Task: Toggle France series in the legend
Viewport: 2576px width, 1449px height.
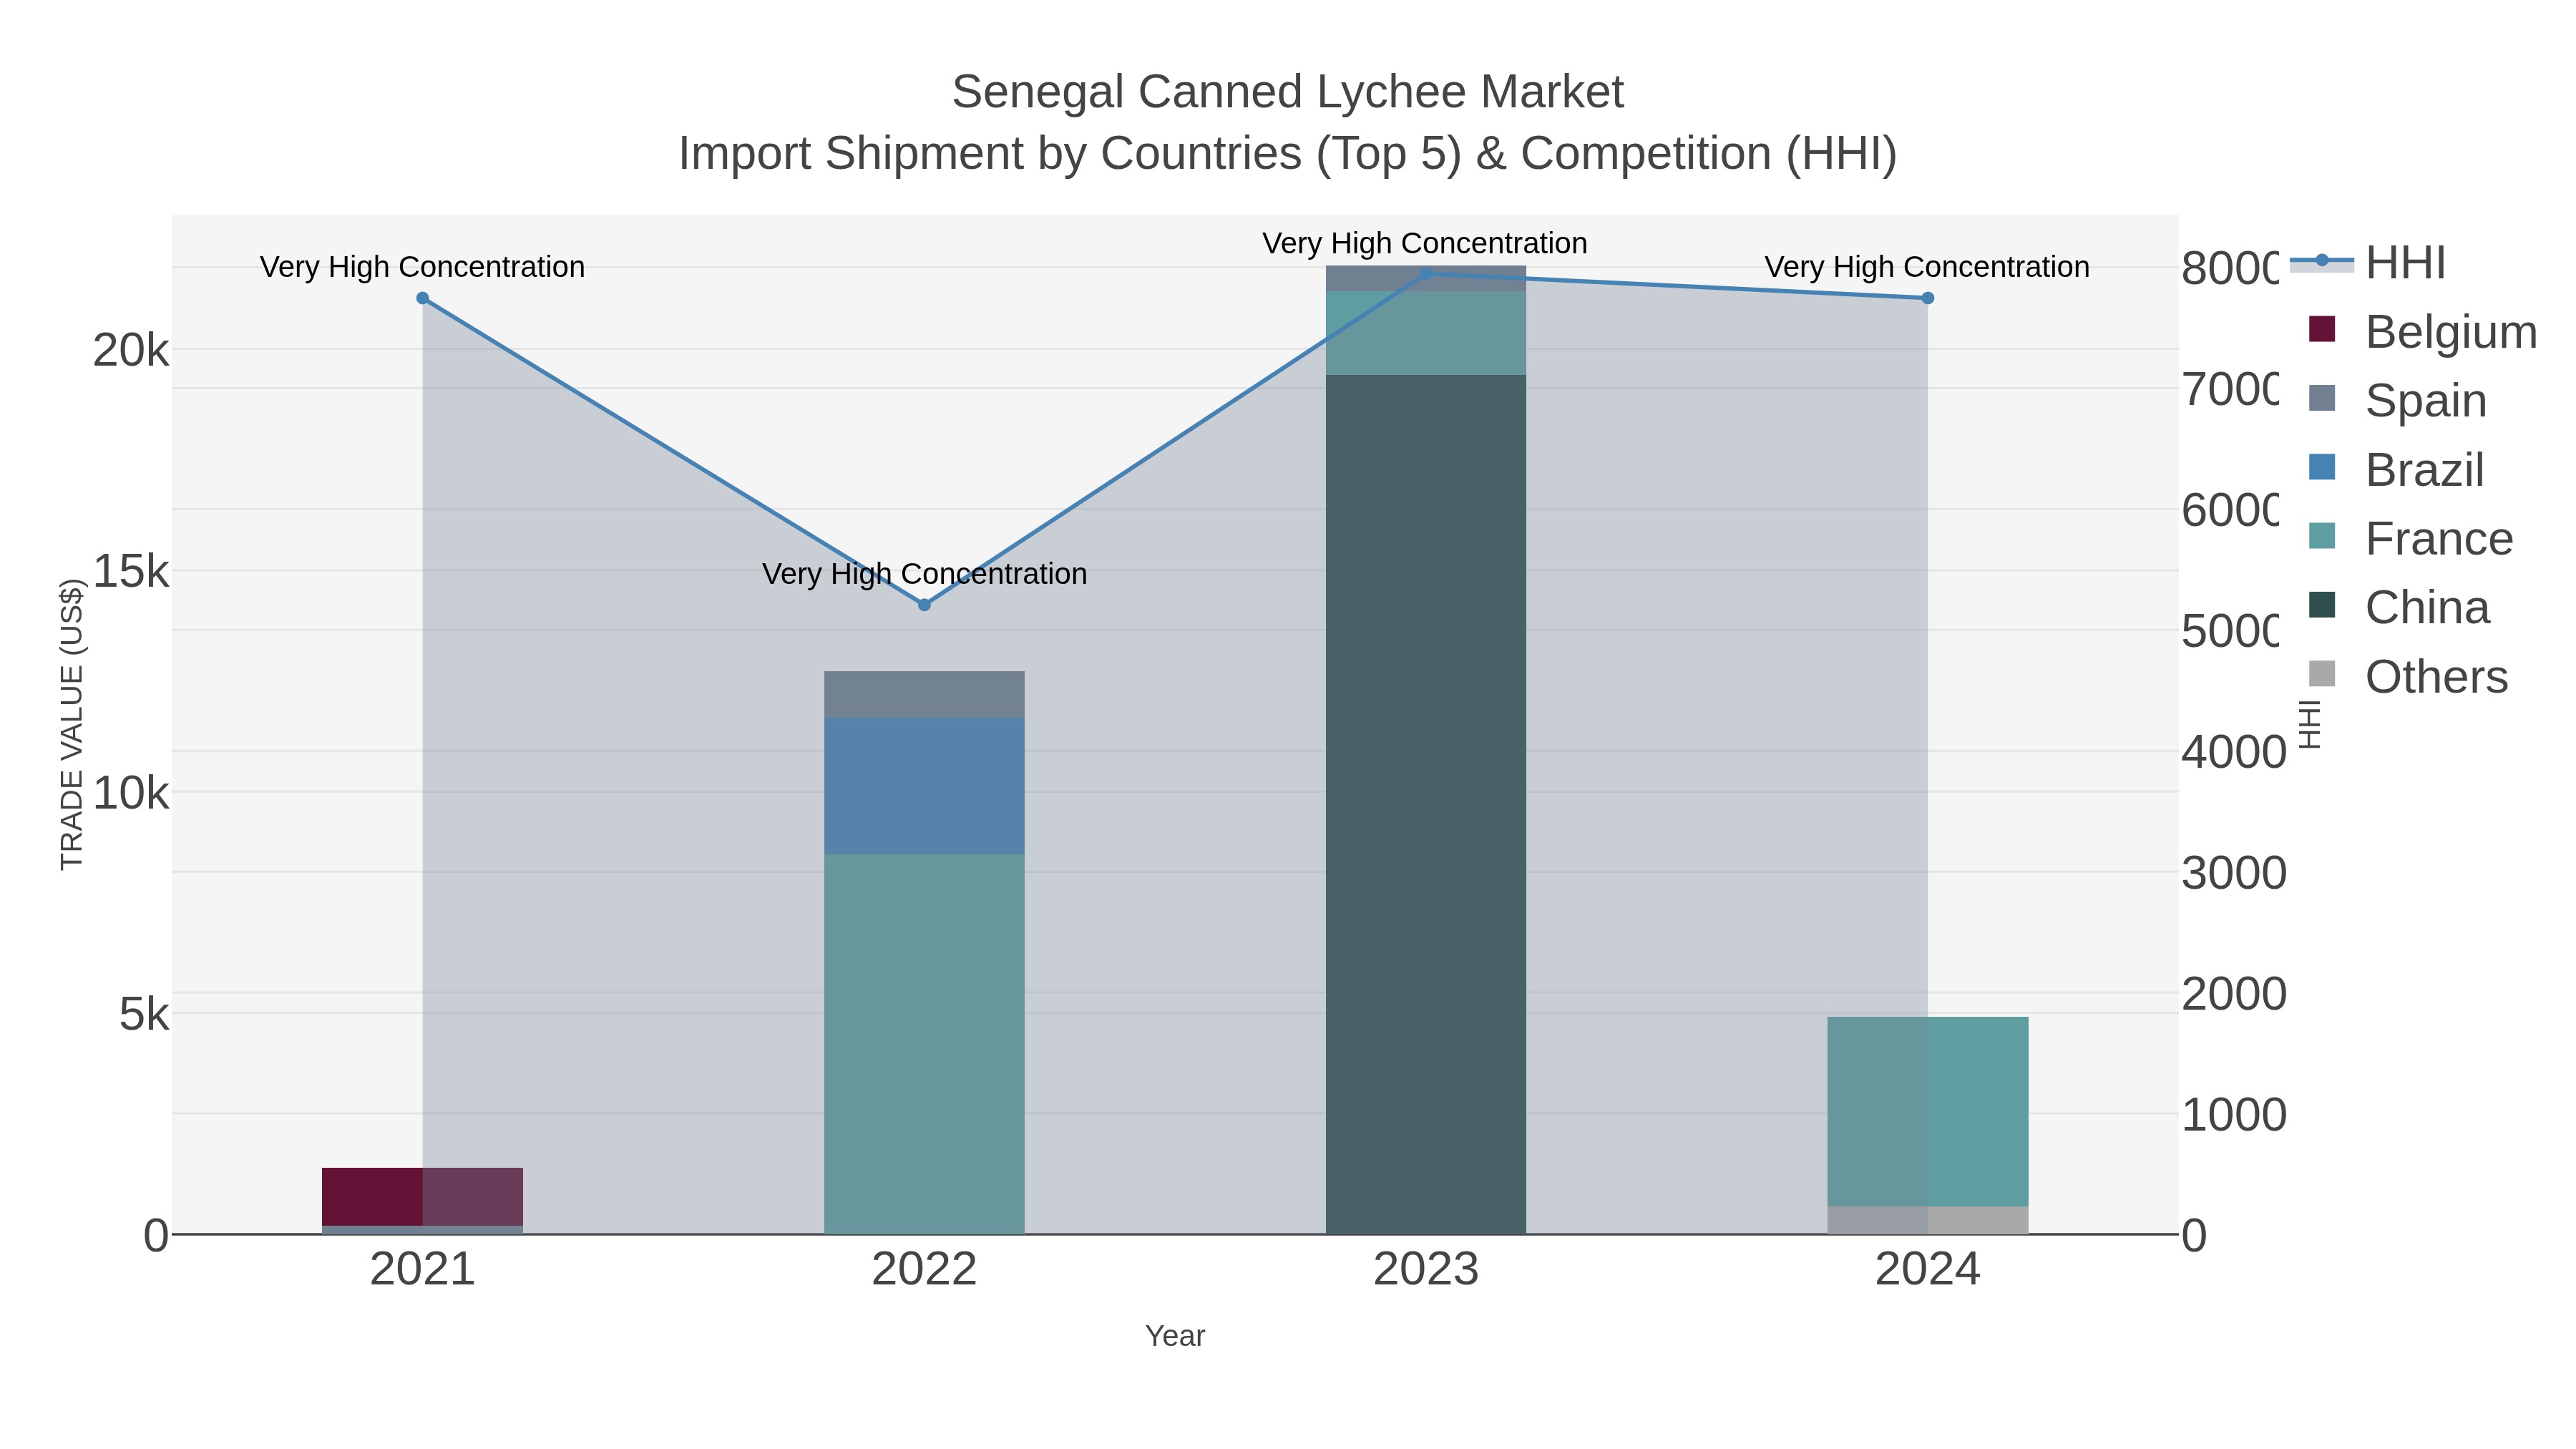Action: click(x=2410, y=538)
